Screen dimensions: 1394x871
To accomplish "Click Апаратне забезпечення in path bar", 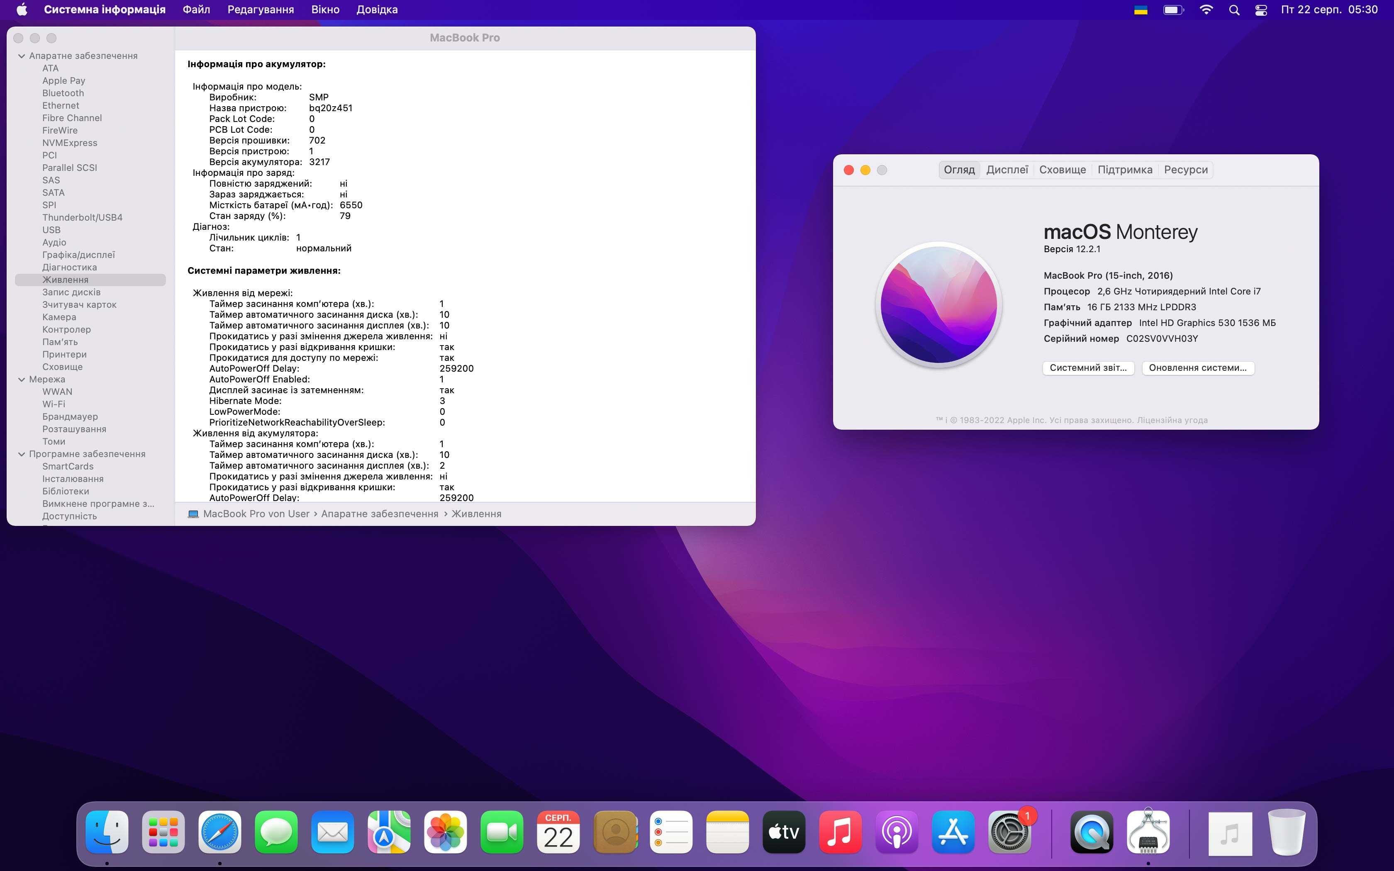I will tap(380, 514).
